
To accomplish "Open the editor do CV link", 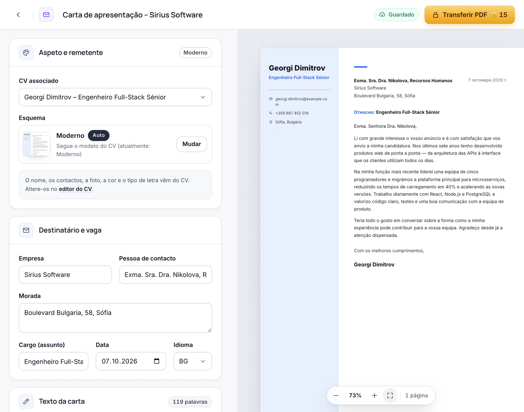I will click(75, 189).
